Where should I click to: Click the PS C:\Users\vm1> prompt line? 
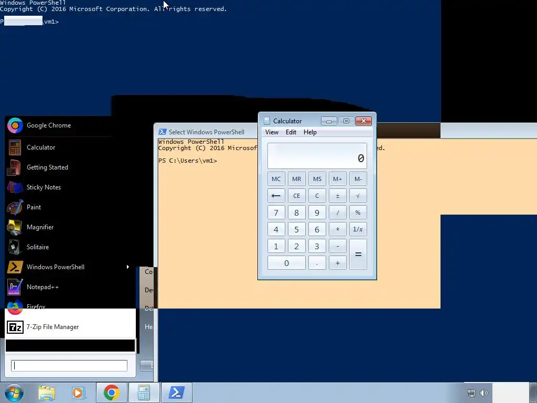pyautogui.click(x=187, y=161)
